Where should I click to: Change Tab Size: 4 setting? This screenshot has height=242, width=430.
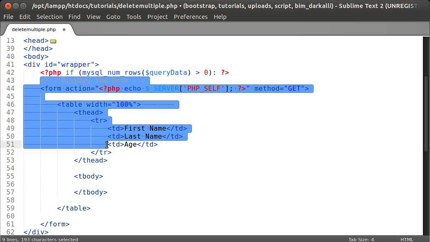click(x=361, y=239)
